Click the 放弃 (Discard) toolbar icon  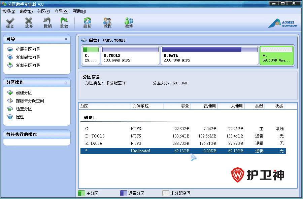click(29, 23)
